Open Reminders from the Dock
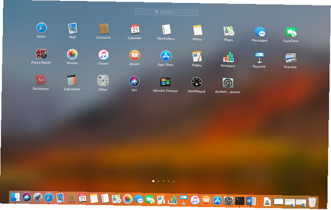331x210 pixels. (x=105, y=199)
